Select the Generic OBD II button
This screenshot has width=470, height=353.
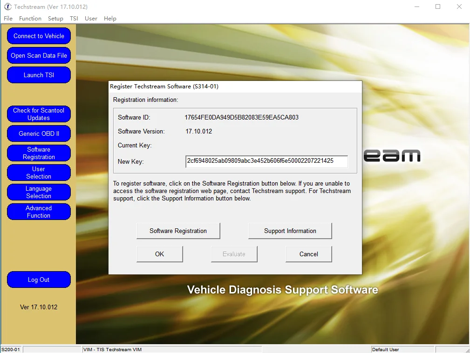point(39,134)
